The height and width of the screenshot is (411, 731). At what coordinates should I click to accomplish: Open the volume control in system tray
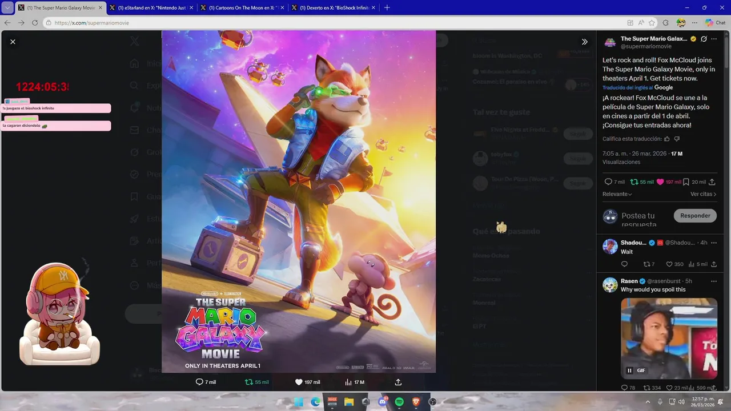(x=681, y=402)
